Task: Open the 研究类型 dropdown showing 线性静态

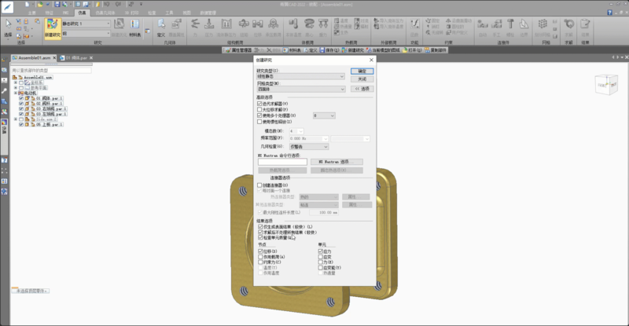Action: (x=301, y=77)
